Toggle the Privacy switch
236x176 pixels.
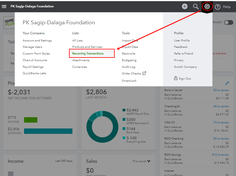pos(228,23)
